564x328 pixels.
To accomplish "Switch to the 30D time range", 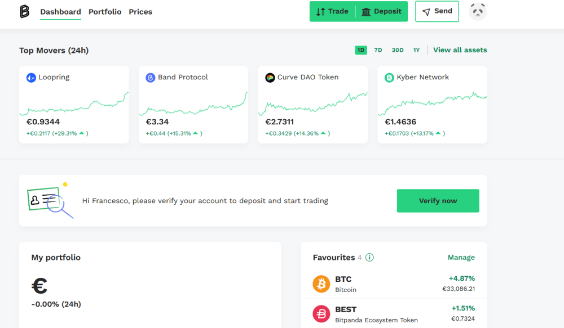I will 398,50.
